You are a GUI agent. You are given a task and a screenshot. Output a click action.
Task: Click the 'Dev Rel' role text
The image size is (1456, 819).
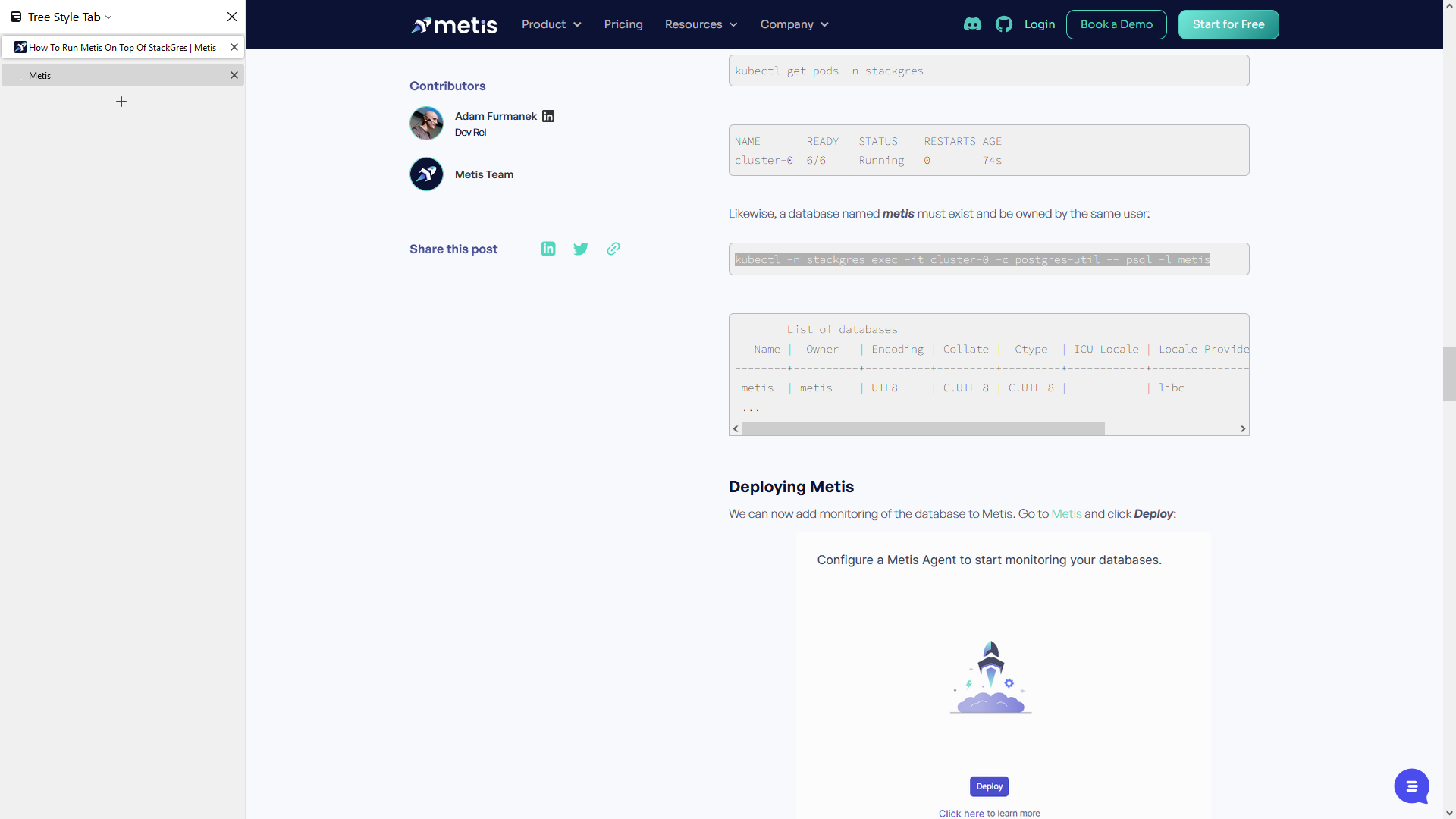[x=470, y=132]
